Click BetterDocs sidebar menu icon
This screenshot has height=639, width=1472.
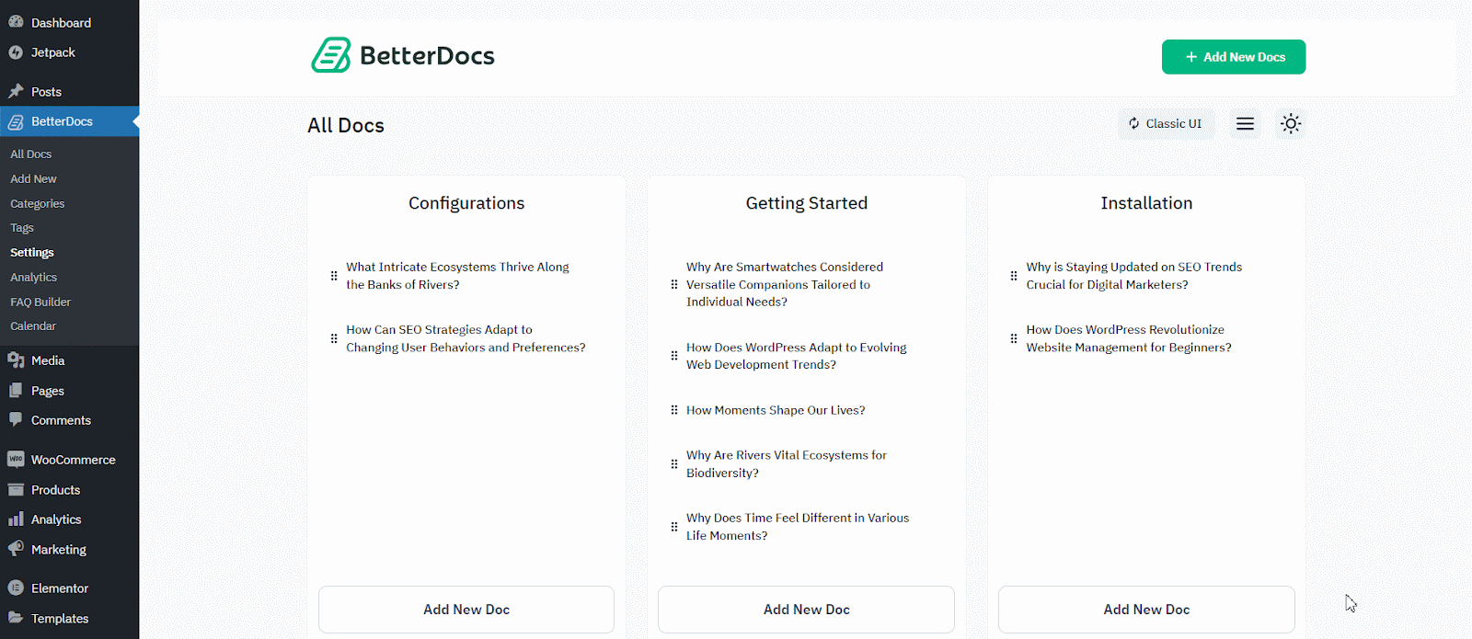(x=16, y=121)
